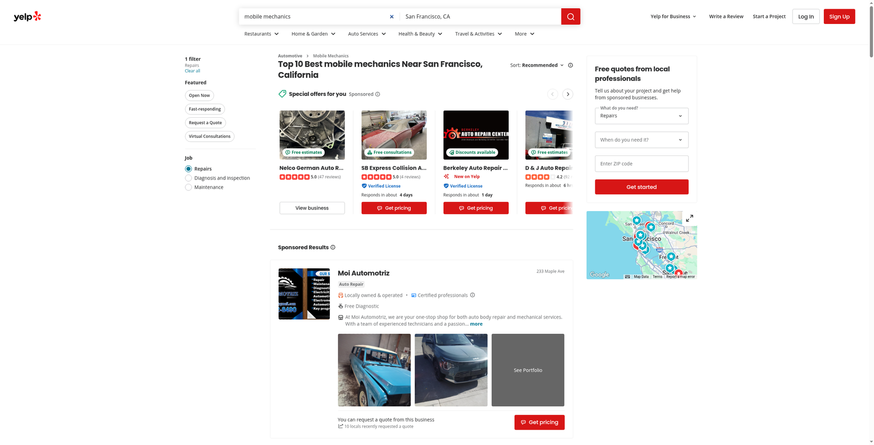The width and height of the screenshot is (874, 445).
Task: Select Diagnosis and inspection radio button
Action: pos(188,178)
